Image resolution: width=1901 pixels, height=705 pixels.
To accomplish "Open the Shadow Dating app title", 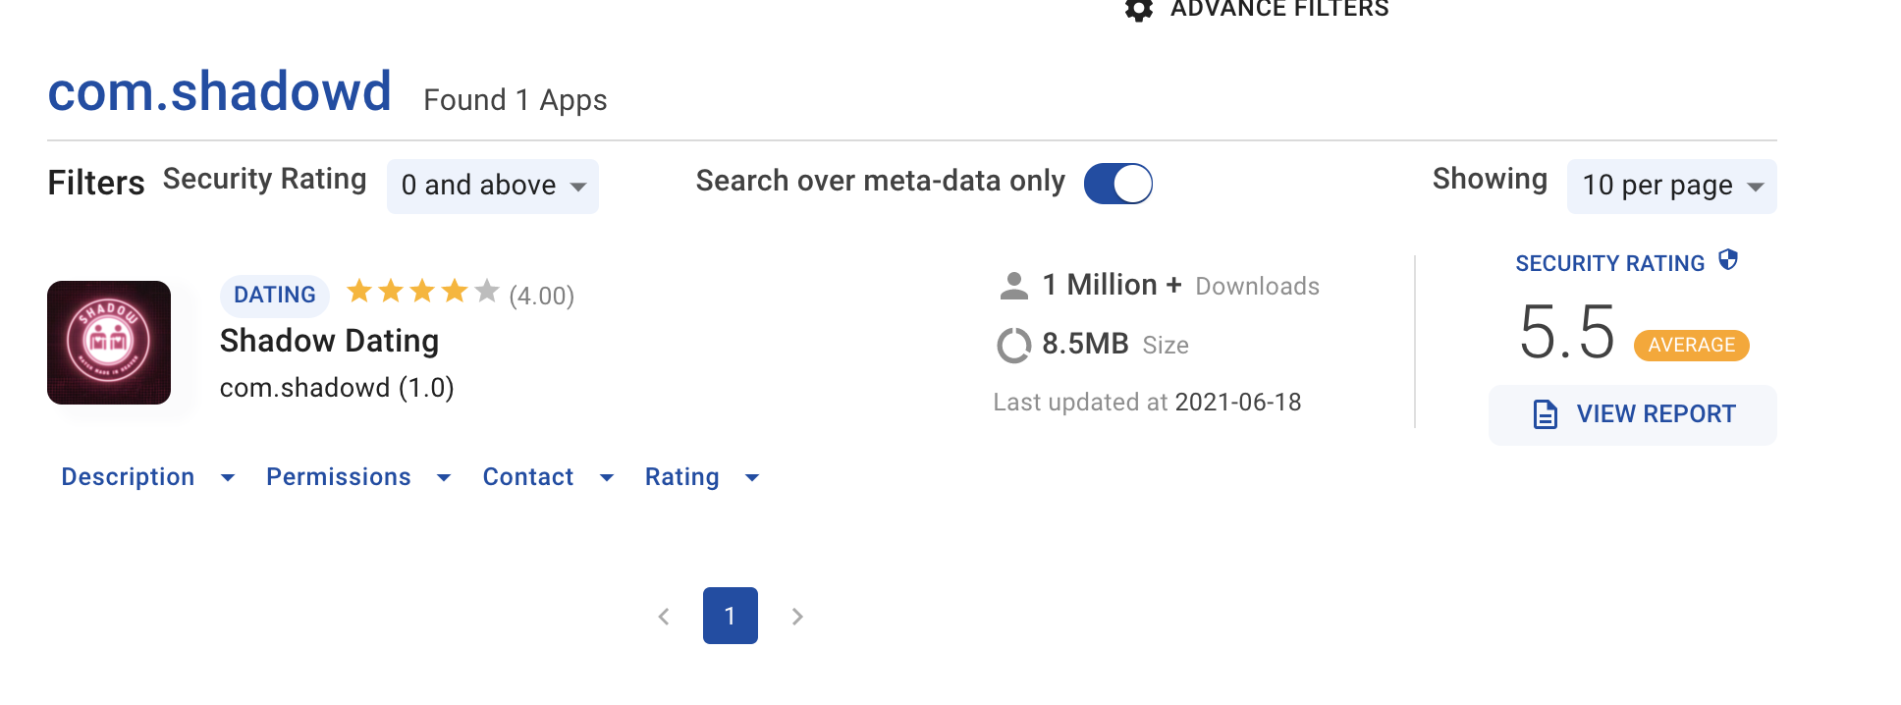I will click(x=329, y=341).
